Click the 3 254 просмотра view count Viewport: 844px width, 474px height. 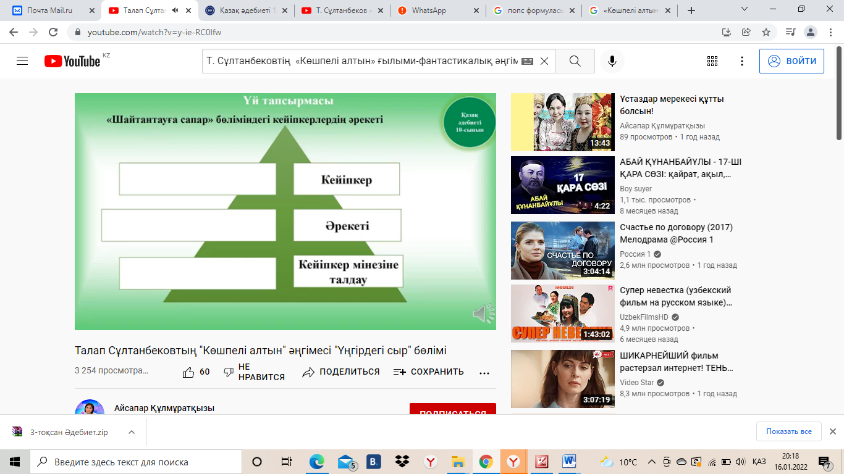(x=111, y=371)
